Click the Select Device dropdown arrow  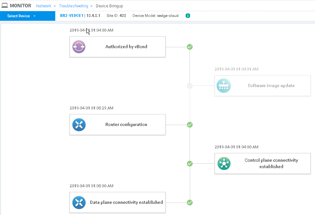tap(35, 16)
